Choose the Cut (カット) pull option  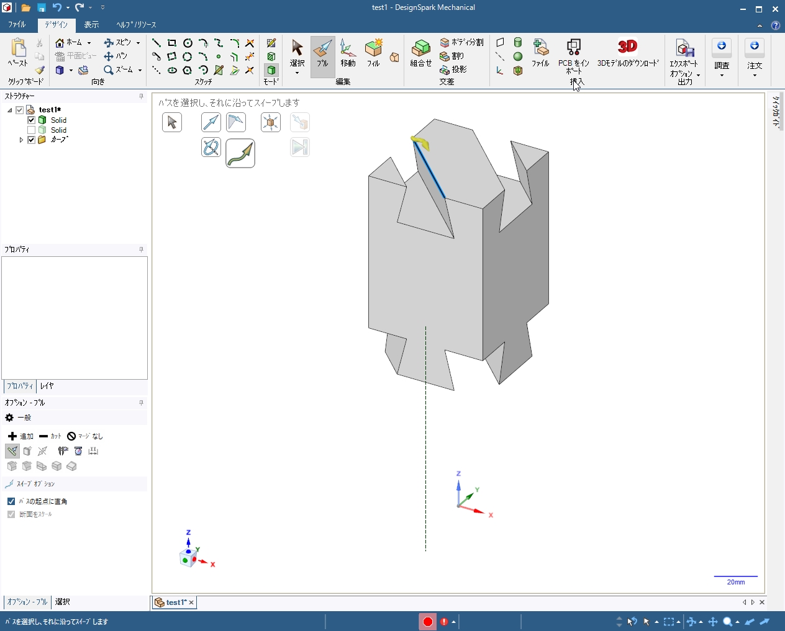tap(50, 436)
